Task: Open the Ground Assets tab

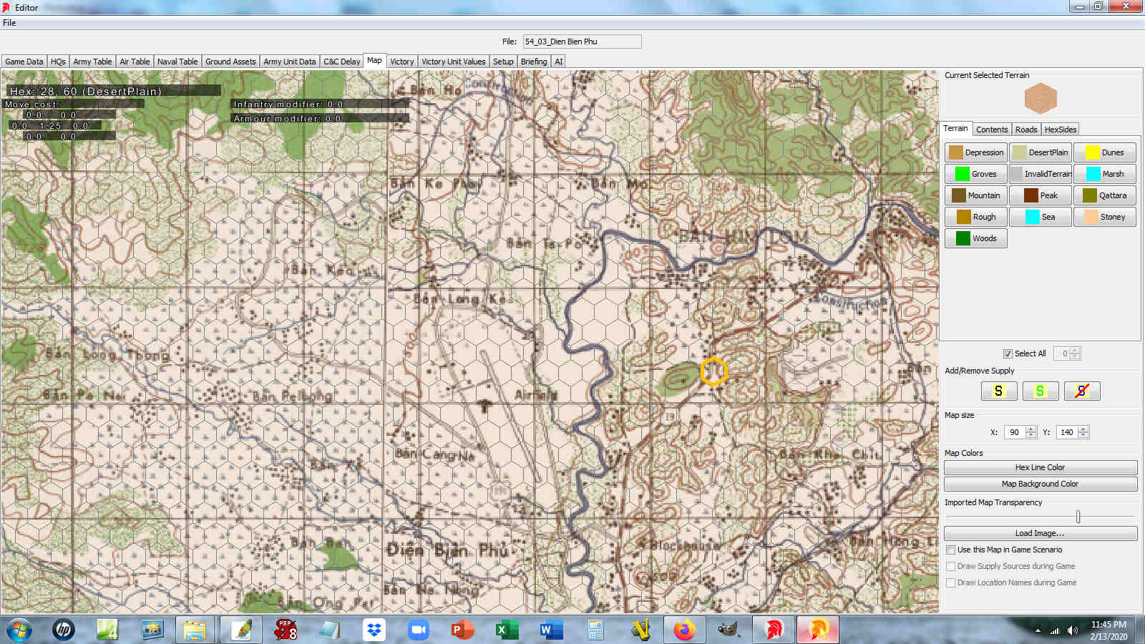Action: point(230,62)
